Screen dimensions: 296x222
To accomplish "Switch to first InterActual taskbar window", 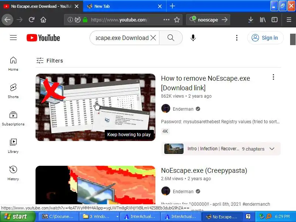I will pos(140,216).
